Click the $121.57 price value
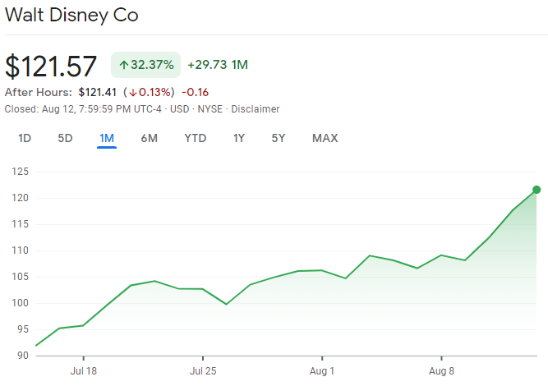Viewport: 548px width, 386px height. tap(51, 67)
